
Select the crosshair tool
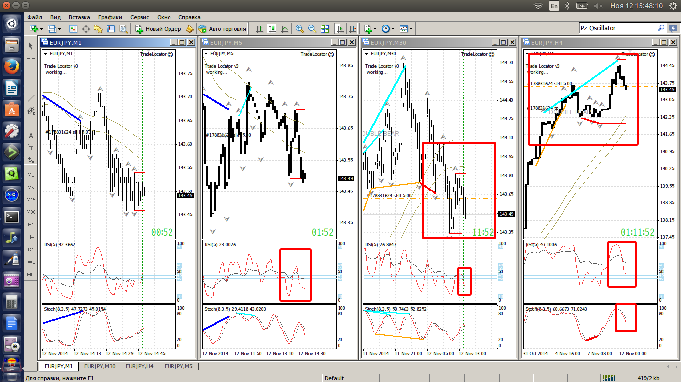pyautogui.click(x=31, y=59)
